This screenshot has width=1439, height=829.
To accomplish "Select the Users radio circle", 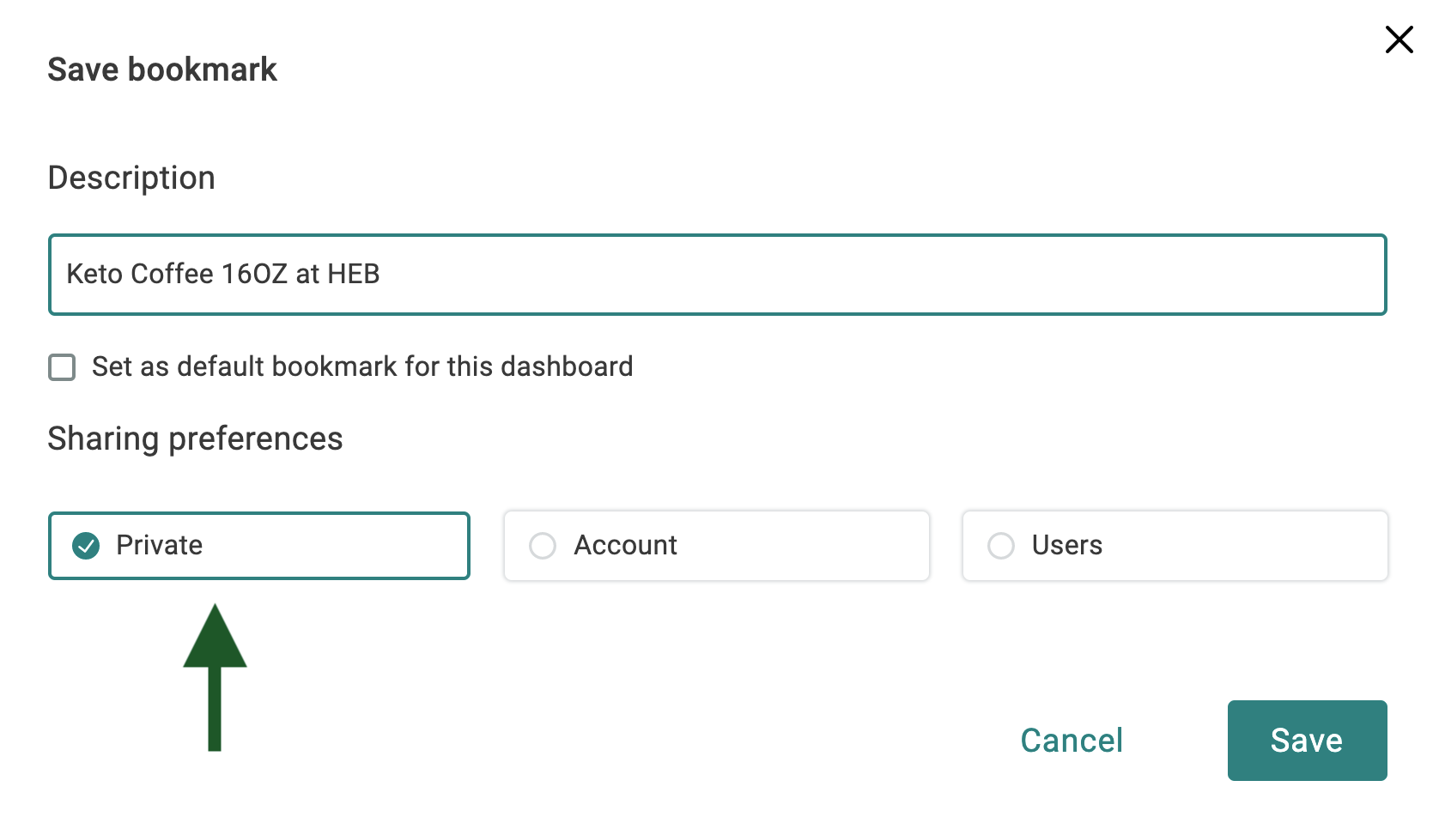I will 1001,546.
